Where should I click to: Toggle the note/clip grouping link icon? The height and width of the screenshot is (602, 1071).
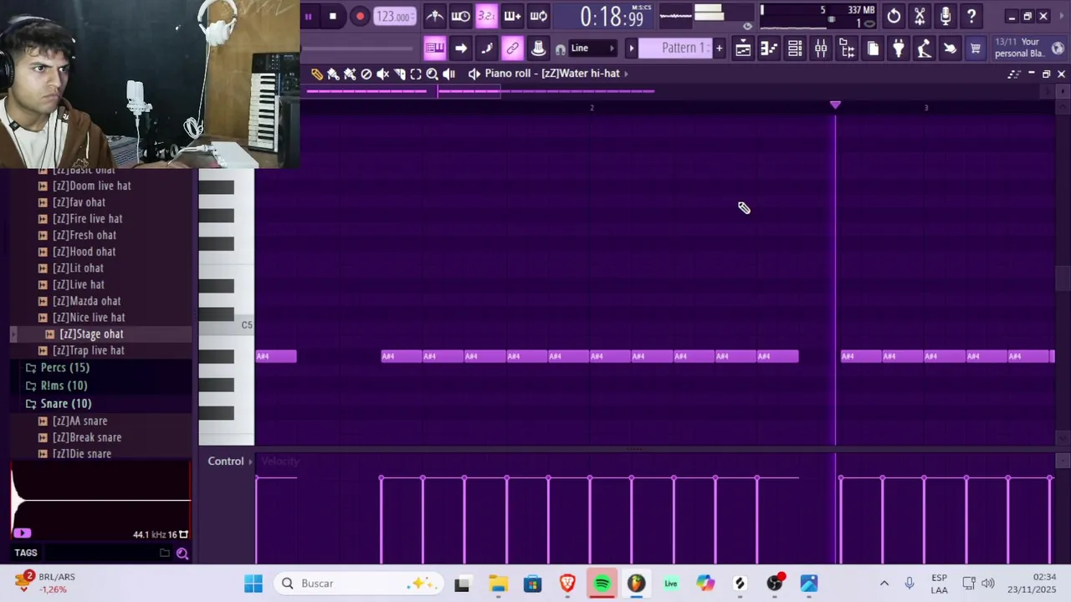pos(512,48)
